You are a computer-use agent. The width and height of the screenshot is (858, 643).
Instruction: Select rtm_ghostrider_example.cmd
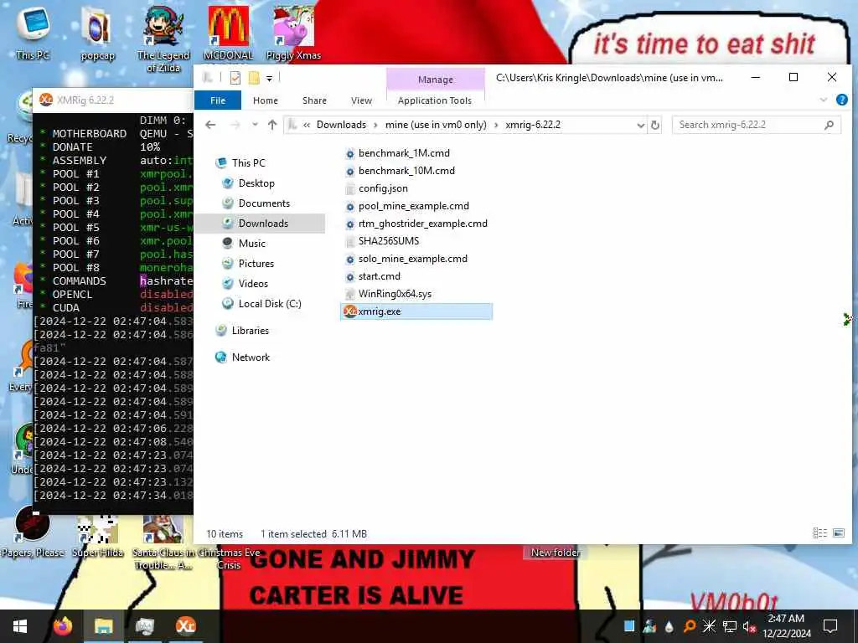point(416,224)
